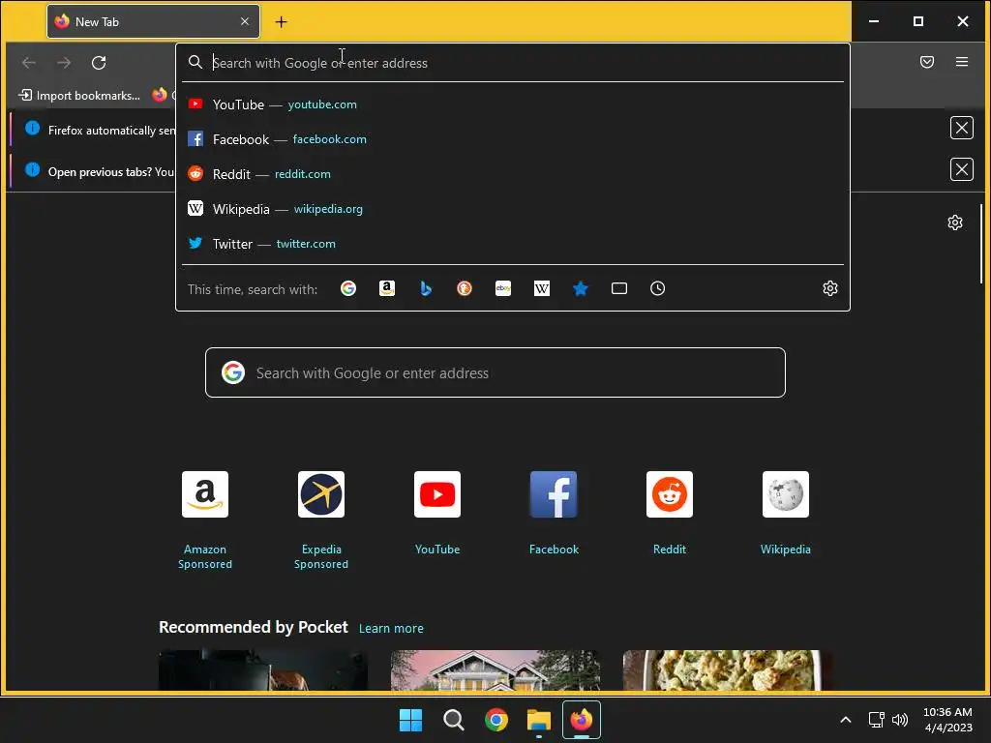This screenshot has height=743, width=991.
Task: Personalize new tab with gear icon
Action: point(955,223)
